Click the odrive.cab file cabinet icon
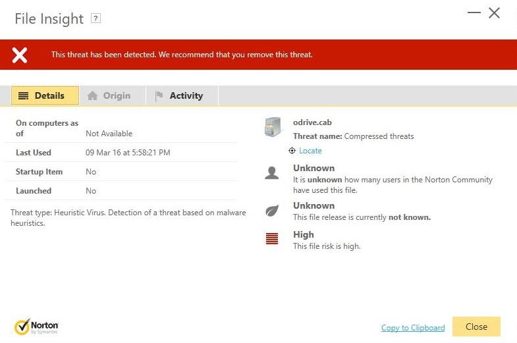Viewport: 517px width, 343px height. (x=273, y=127)
